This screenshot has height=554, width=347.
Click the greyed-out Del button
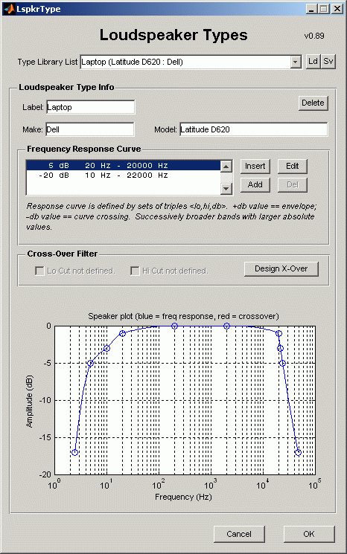click(x=292, y=184)
